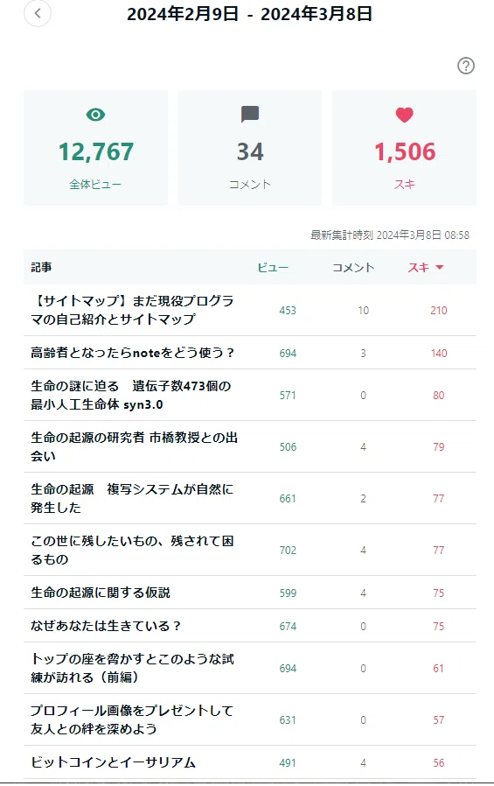
Task: Click the red heart icon above 1,506
Action: pyautogui.click(x=405, y=115)
